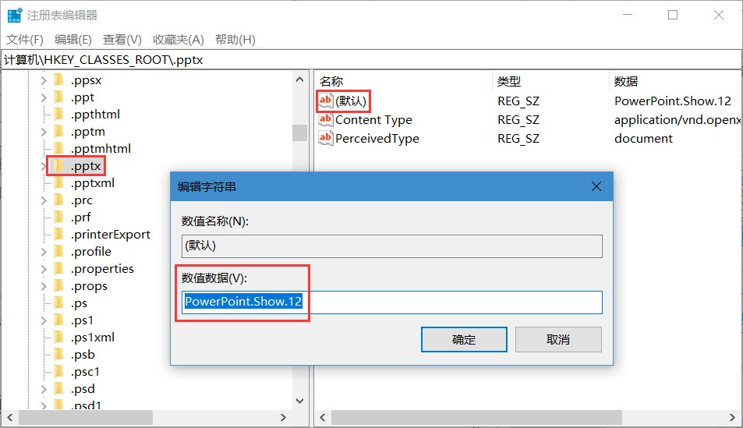Expand the .ppt tree node
Viewport: 743px width, 428px height.
pyautogui.click(x=44, y=97)
